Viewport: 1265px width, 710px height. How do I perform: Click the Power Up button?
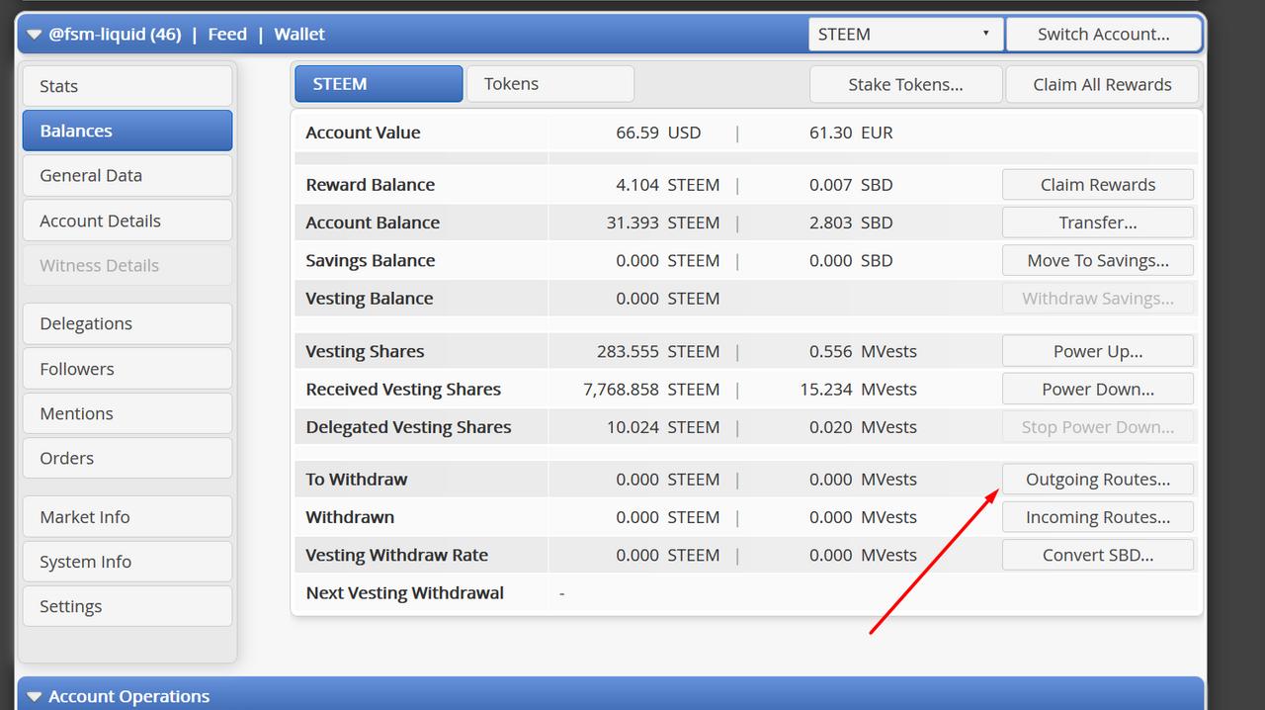1097,351
